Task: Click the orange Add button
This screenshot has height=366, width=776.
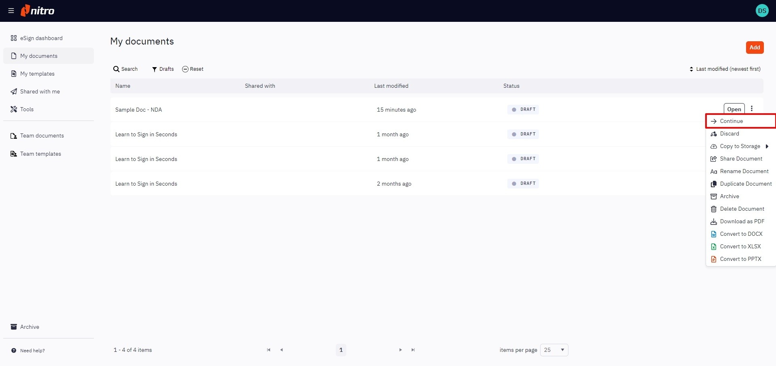Action: tap(755, 47)
